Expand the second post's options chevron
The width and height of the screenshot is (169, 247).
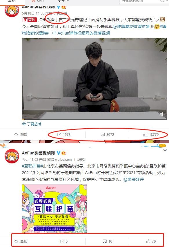click(165, 150)
